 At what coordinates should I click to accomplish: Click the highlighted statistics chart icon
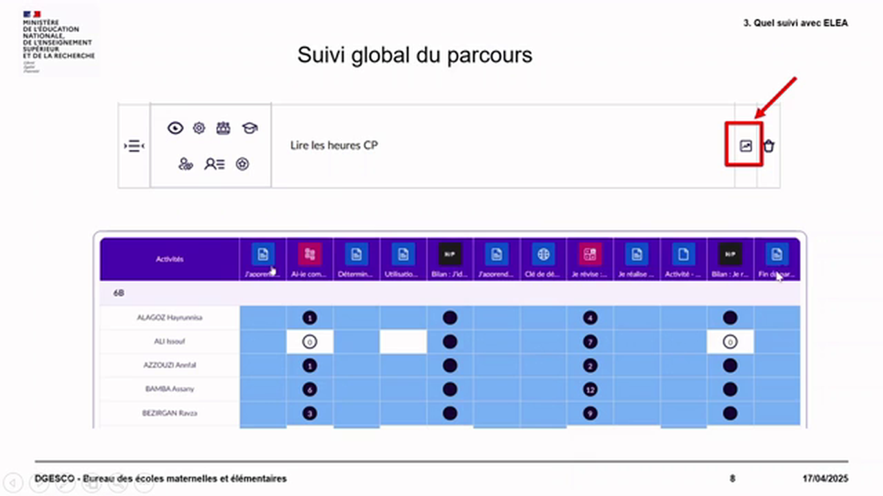(x=745, y=145)
